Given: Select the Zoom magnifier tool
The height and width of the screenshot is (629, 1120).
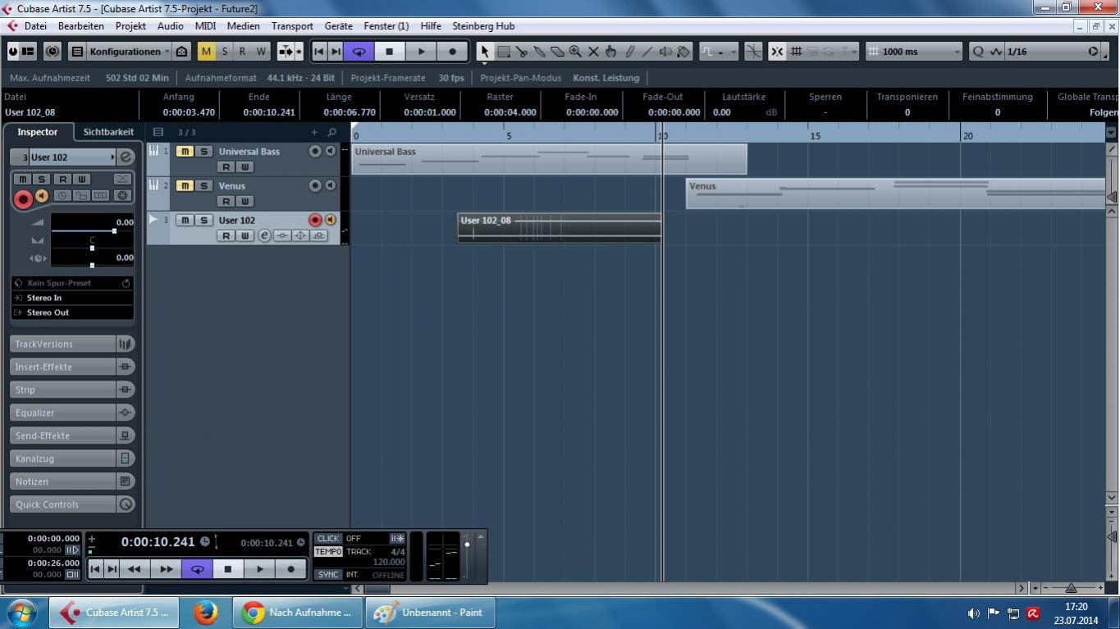Looking at the screenshot, I should (575, 52).
